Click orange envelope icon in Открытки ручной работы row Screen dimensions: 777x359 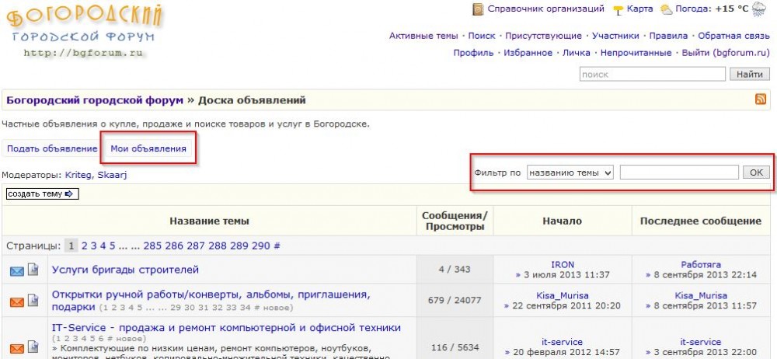[17, 301]
